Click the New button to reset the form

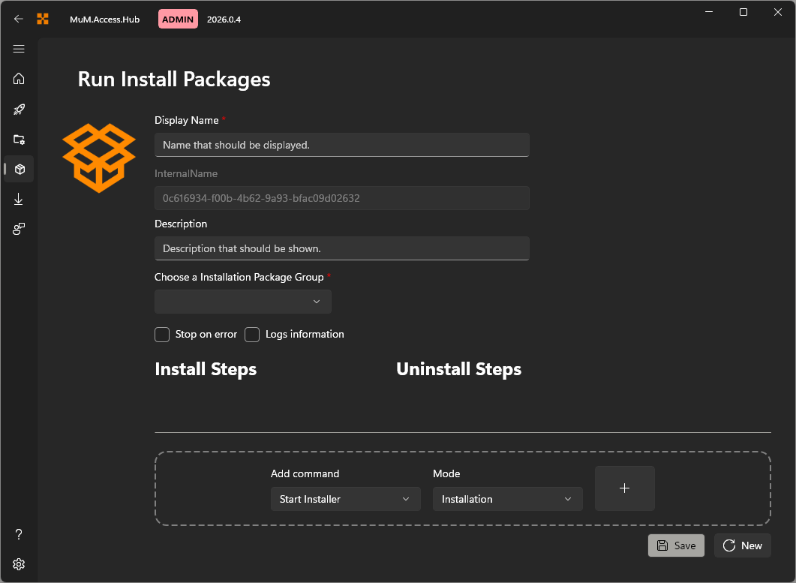coord(742,545)
